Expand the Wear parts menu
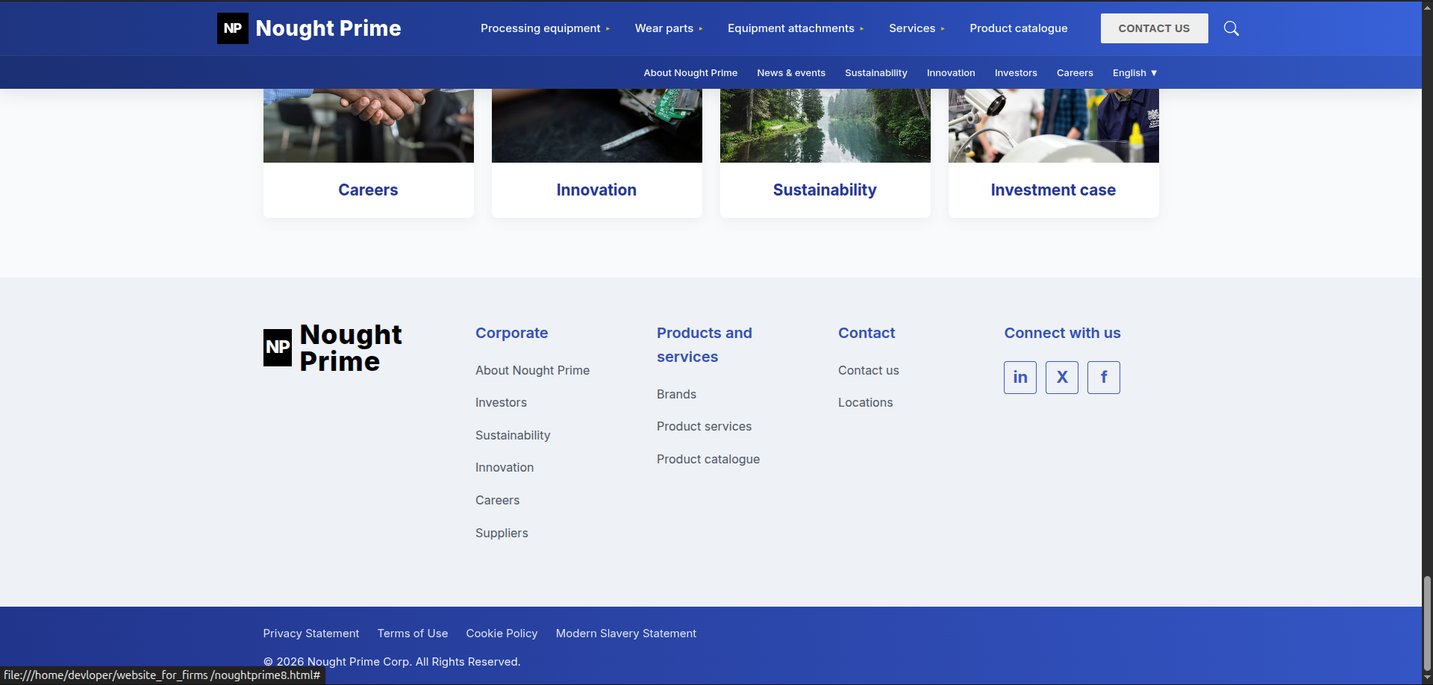Image resolution: width=1433 pixels, height=685 pixels. click(669, 28)
